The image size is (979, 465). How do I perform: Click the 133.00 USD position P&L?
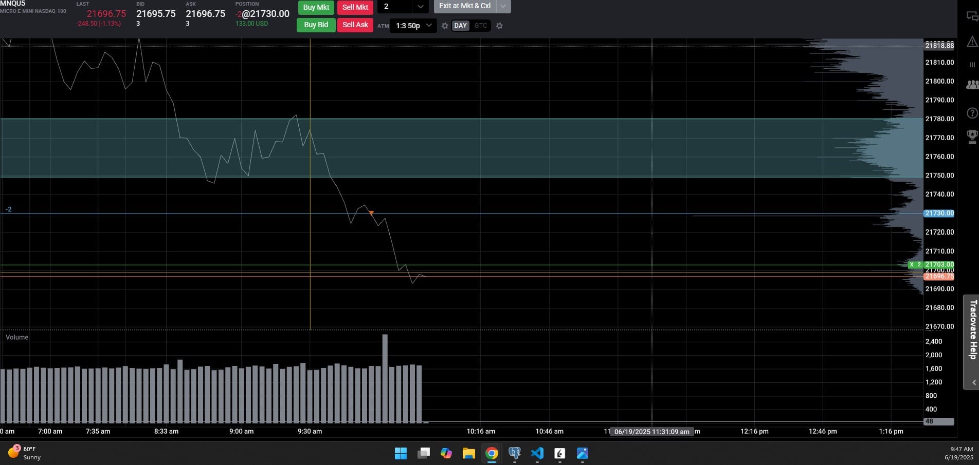[x=251, y=24]
